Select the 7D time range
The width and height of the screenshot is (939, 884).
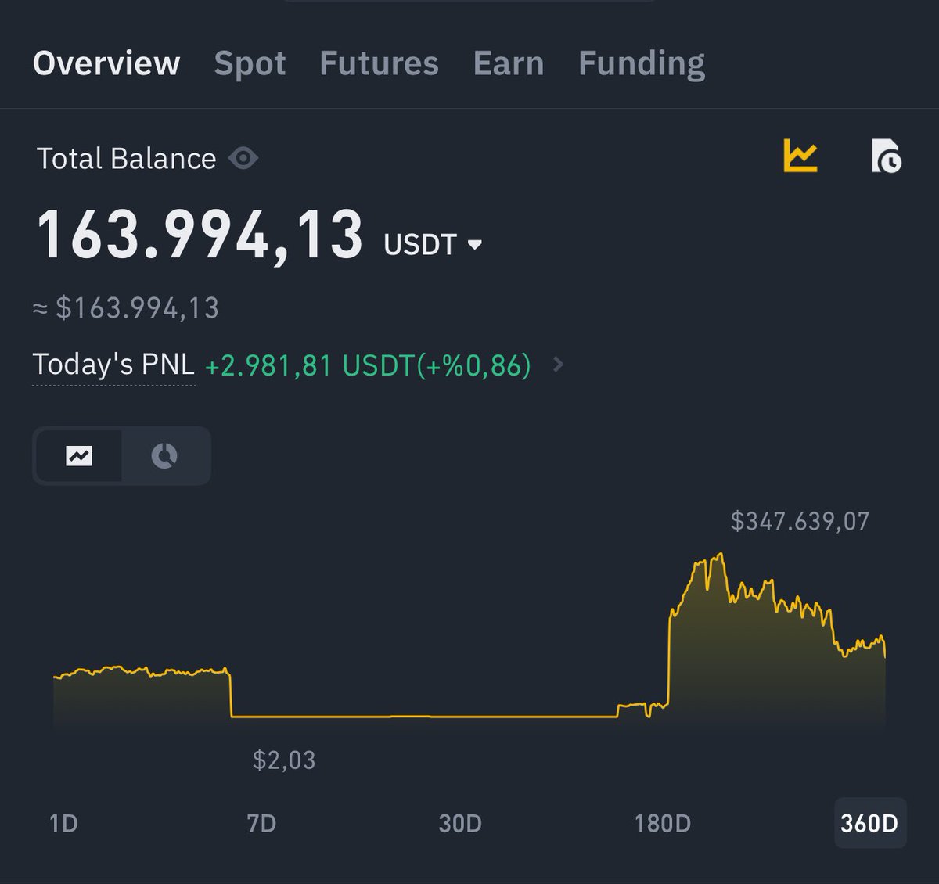pos(262,823)
